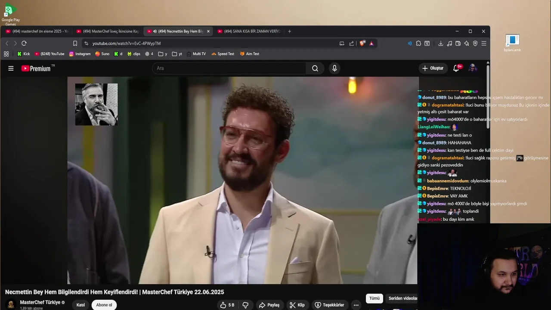Open the browser main menu icon

[x=484, y=43]
